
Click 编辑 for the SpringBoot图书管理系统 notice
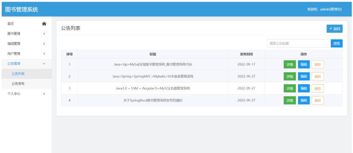click(x=304, y=100)
